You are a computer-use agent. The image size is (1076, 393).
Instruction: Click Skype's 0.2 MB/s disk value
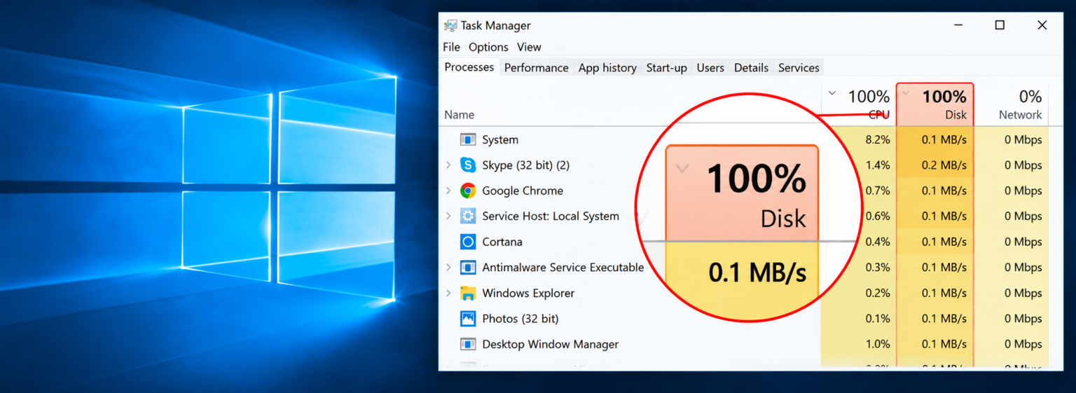click(944, 165)
